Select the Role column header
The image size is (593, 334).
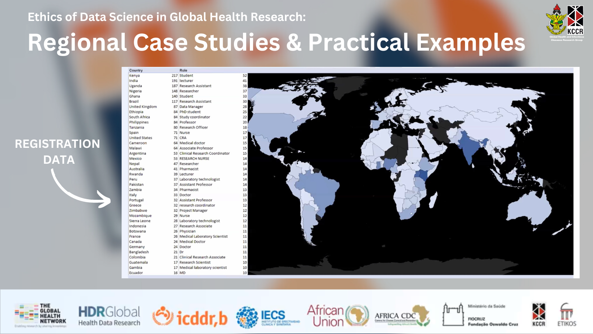pos(183,70)
